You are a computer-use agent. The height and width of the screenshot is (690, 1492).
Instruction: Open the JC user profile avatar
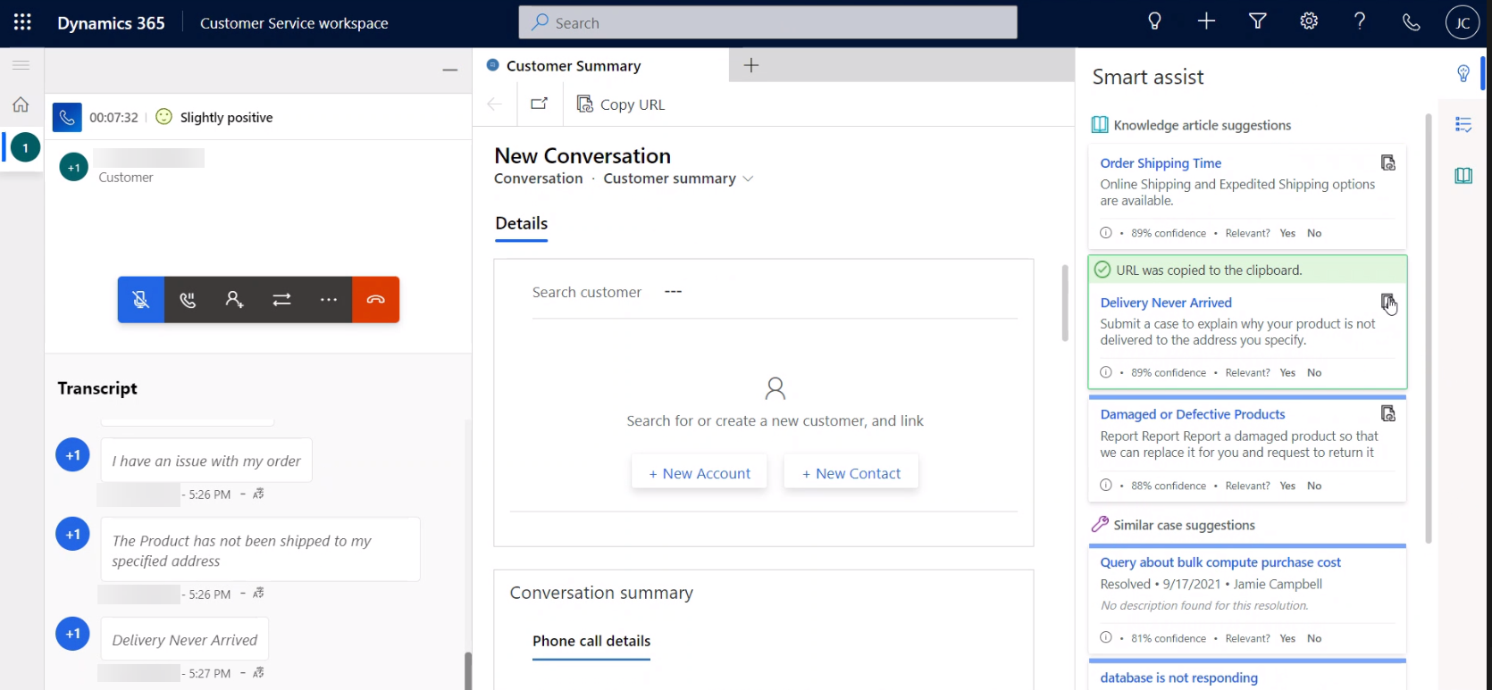point(1463,22)
